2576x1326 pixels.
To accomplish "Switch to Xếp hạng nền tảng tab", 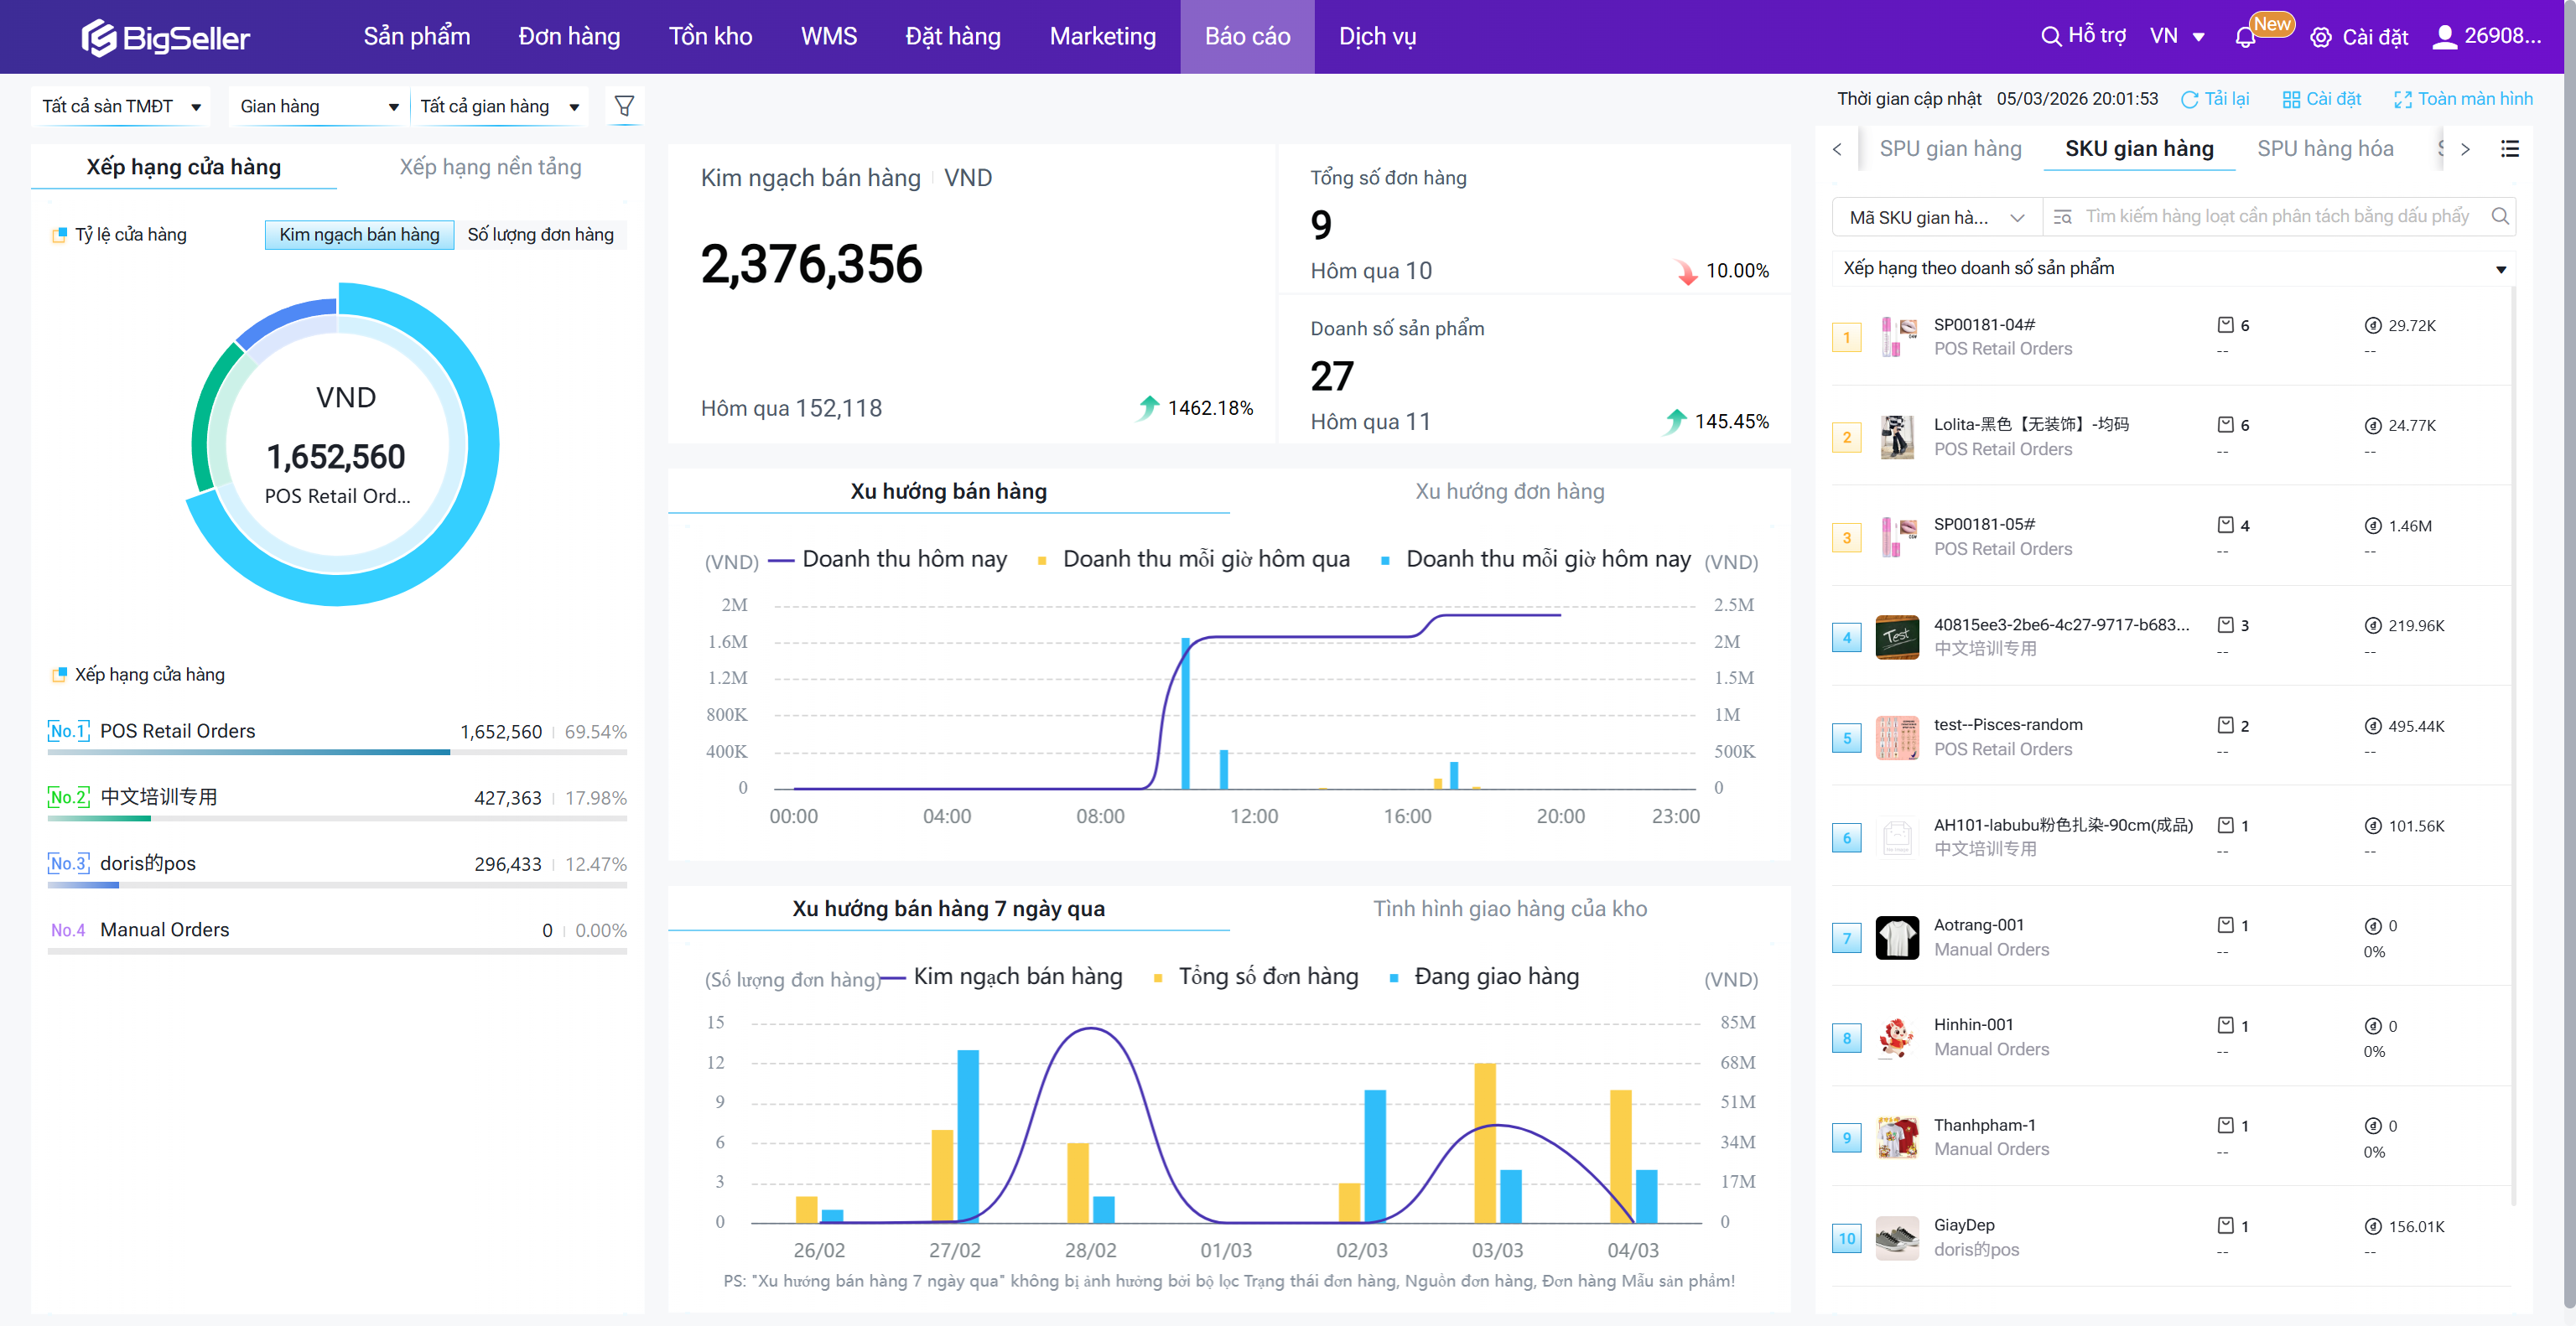I will click(x=490, y=167).
